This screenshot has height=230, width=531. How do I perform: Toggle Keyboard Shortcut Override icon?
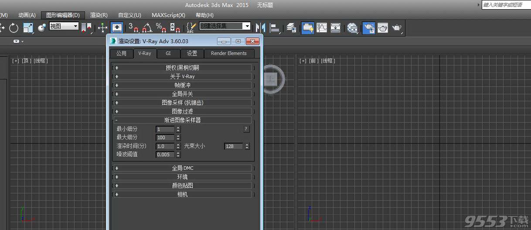(x=117, y=28)
